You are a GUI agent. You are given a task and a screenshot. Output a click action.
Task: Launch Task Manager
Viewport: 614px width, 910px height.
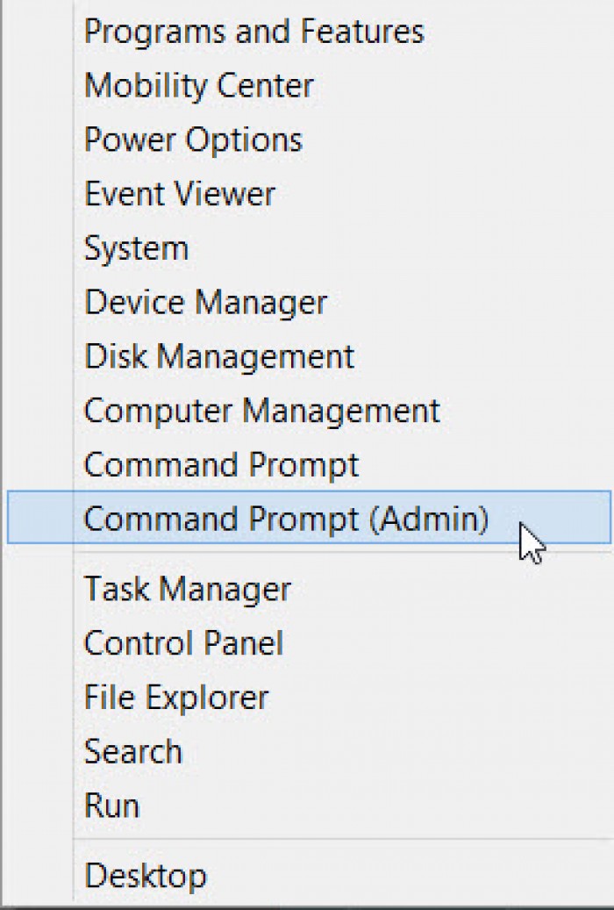[x=186, y=590]
